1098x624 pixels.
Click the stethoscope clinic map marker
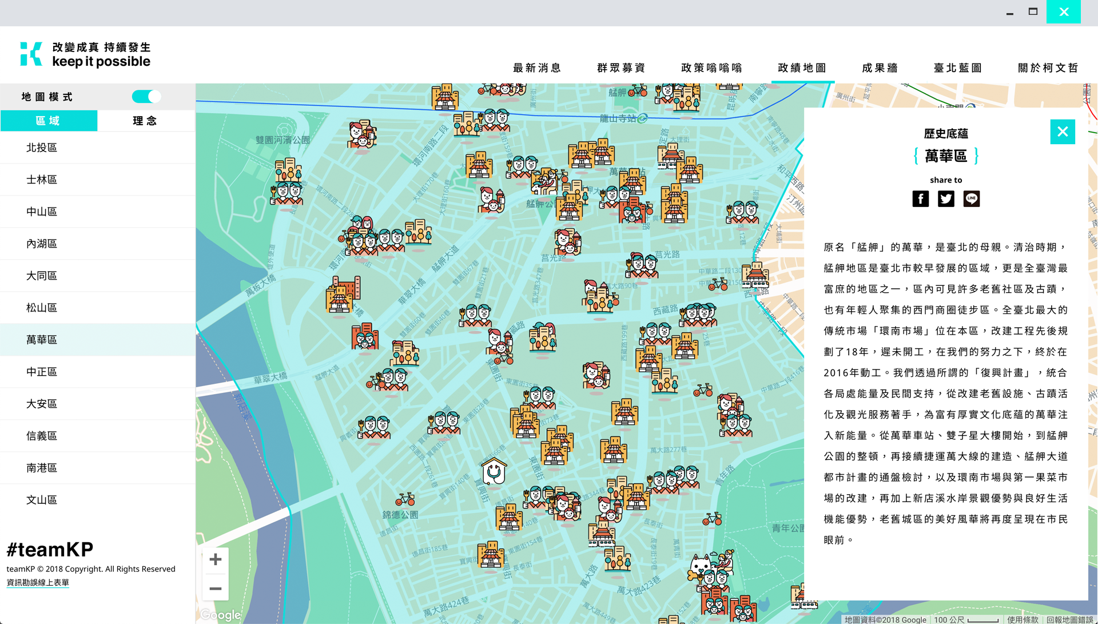494,472
